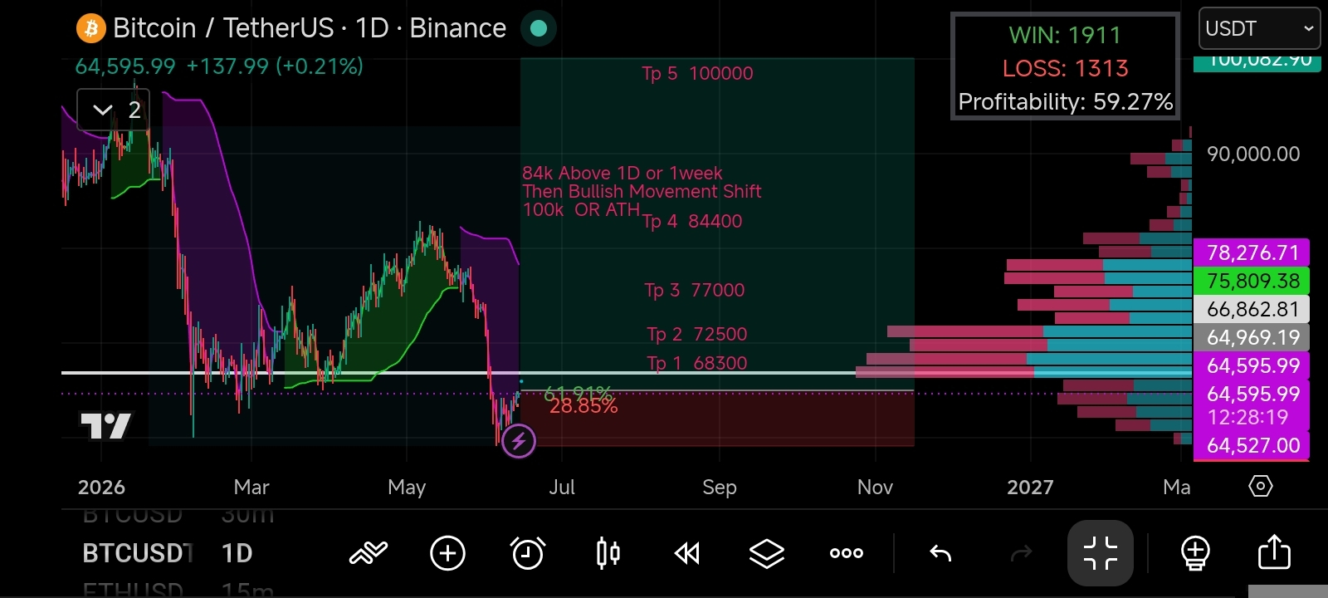The height and width of the screenshot is (598, 1328).
Task: Open the layers object tree icon
Action: point(766,553)
